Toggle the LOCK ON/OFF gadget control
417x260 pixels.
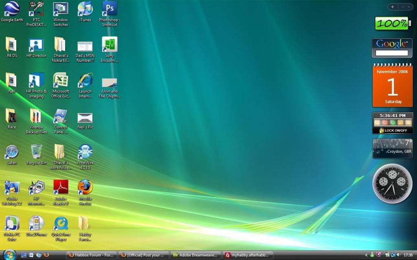coord(393,130)
